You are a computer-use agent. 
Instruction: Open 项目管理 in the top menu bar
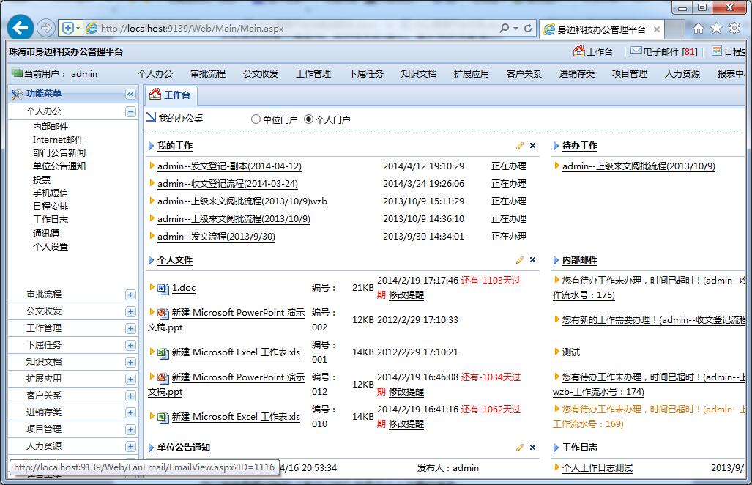(630, 73)
